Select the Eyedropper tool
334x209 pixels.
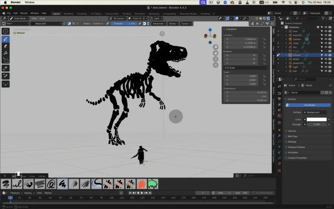(x=6, y=75)
